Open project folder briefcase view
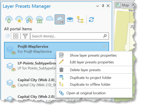Screen dimensions: 142x108 coord(70,19)
